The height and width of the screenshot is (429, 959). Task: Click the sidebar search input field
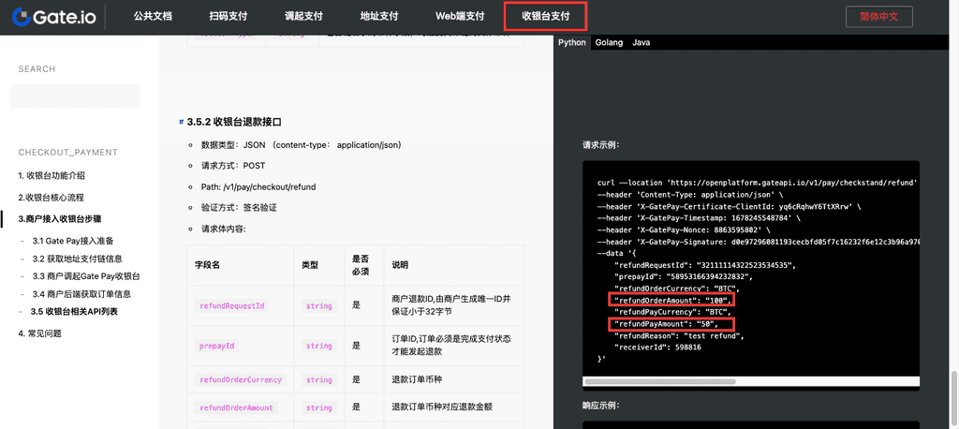(x=75, y=96)
